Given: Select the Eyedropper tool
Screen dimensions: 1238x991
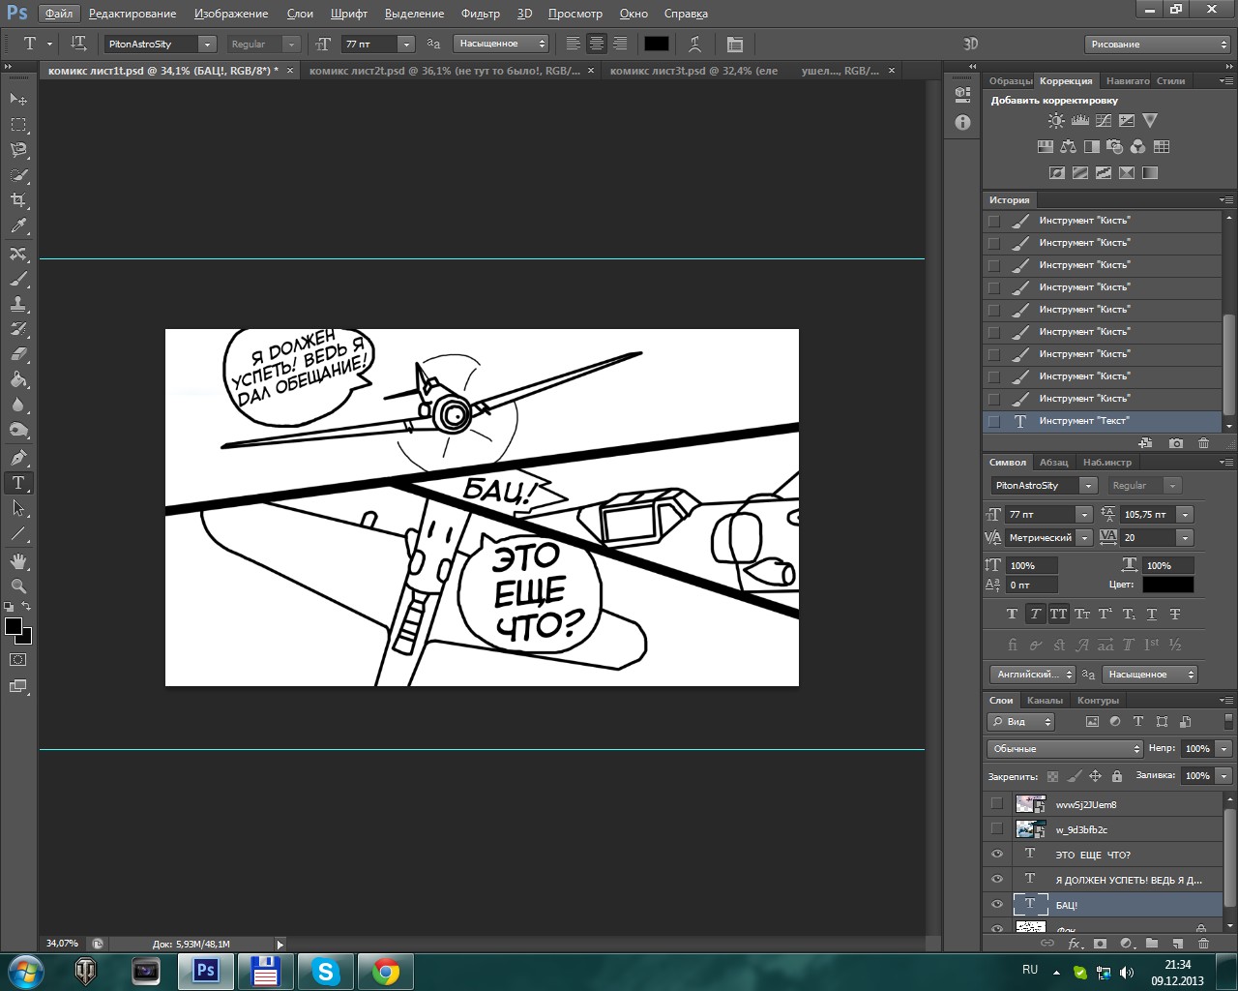Looking at the screenshot, I should coord(18,226).
